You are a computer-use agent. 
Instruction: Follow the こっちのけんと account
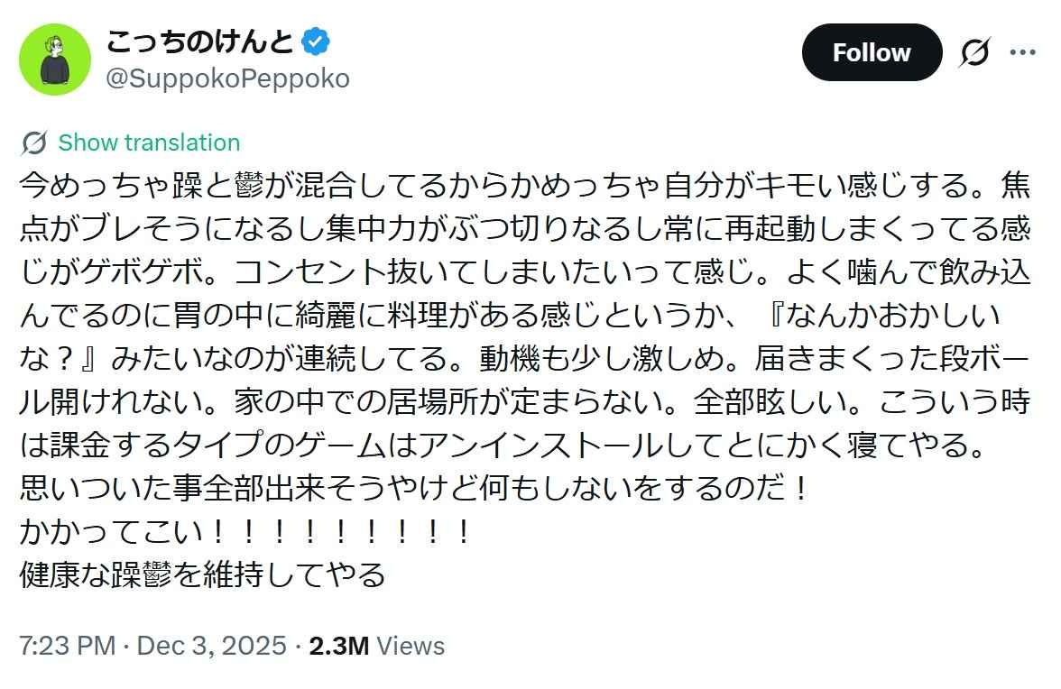point(871,53)
